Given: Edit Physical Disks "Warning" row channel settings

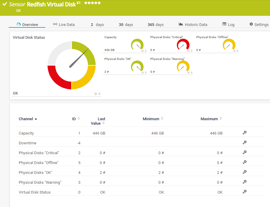Looking at the screenshot, I should click(244, 182).
